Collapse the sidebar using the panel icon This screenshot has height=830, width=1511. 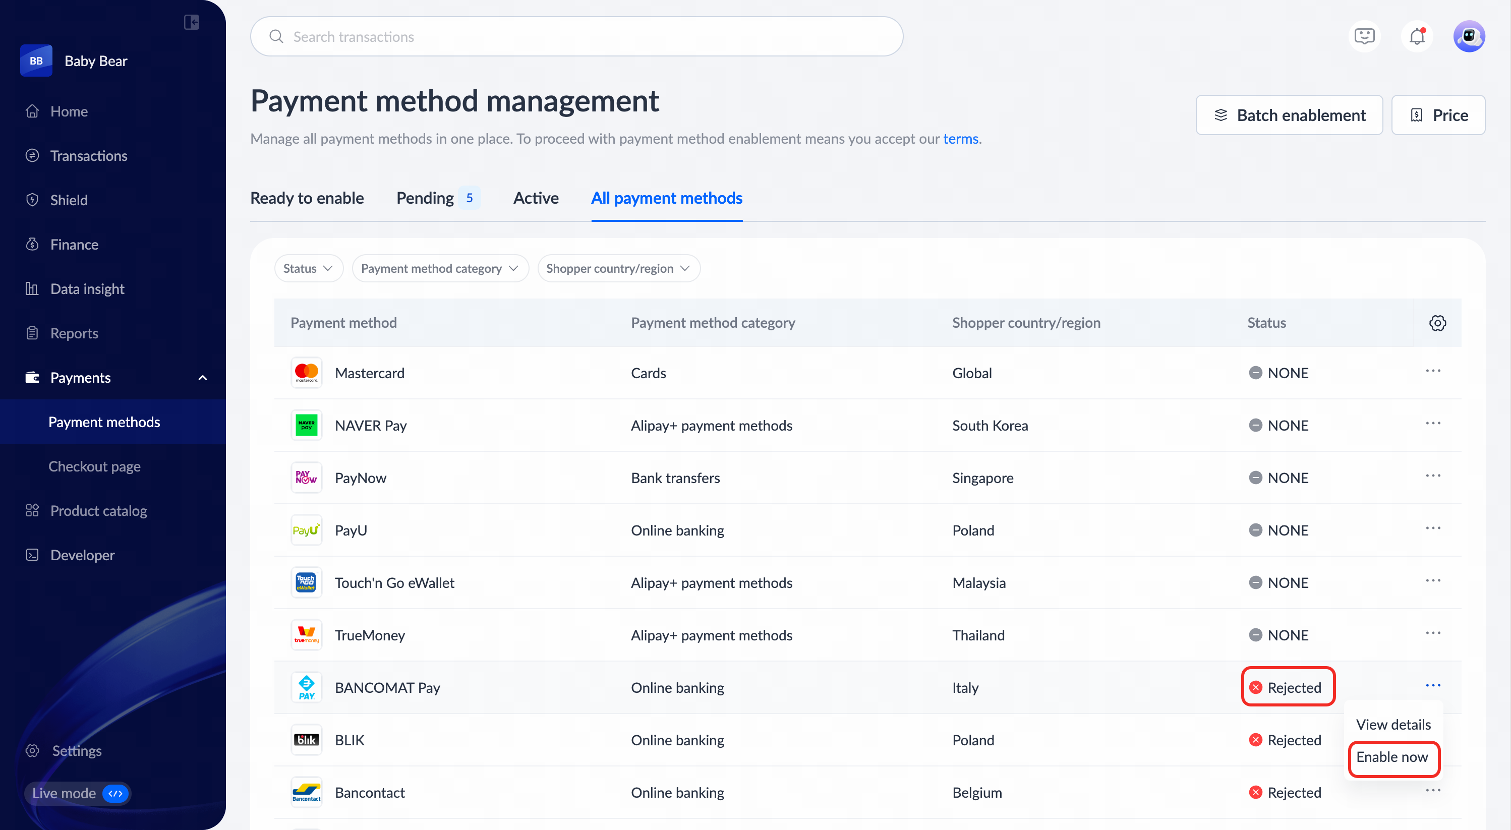(191, 22)
